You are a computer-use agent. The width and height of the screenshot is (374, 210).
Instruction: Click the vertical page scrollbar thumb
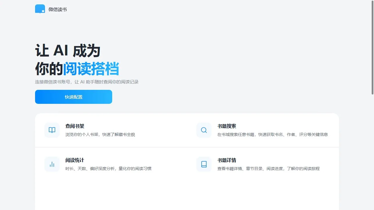coord(373,47)
